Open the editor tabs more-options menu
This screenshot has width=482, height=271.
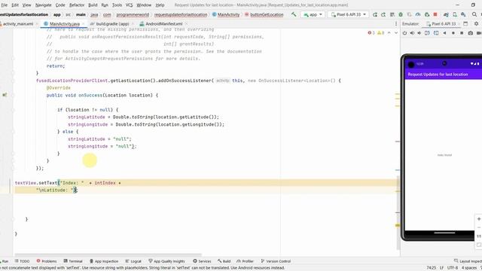point(396,23)
